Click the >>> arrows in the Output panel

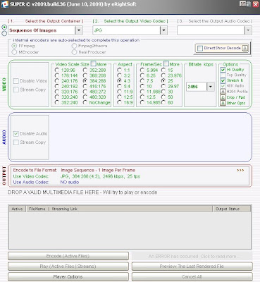pos(240,170)
